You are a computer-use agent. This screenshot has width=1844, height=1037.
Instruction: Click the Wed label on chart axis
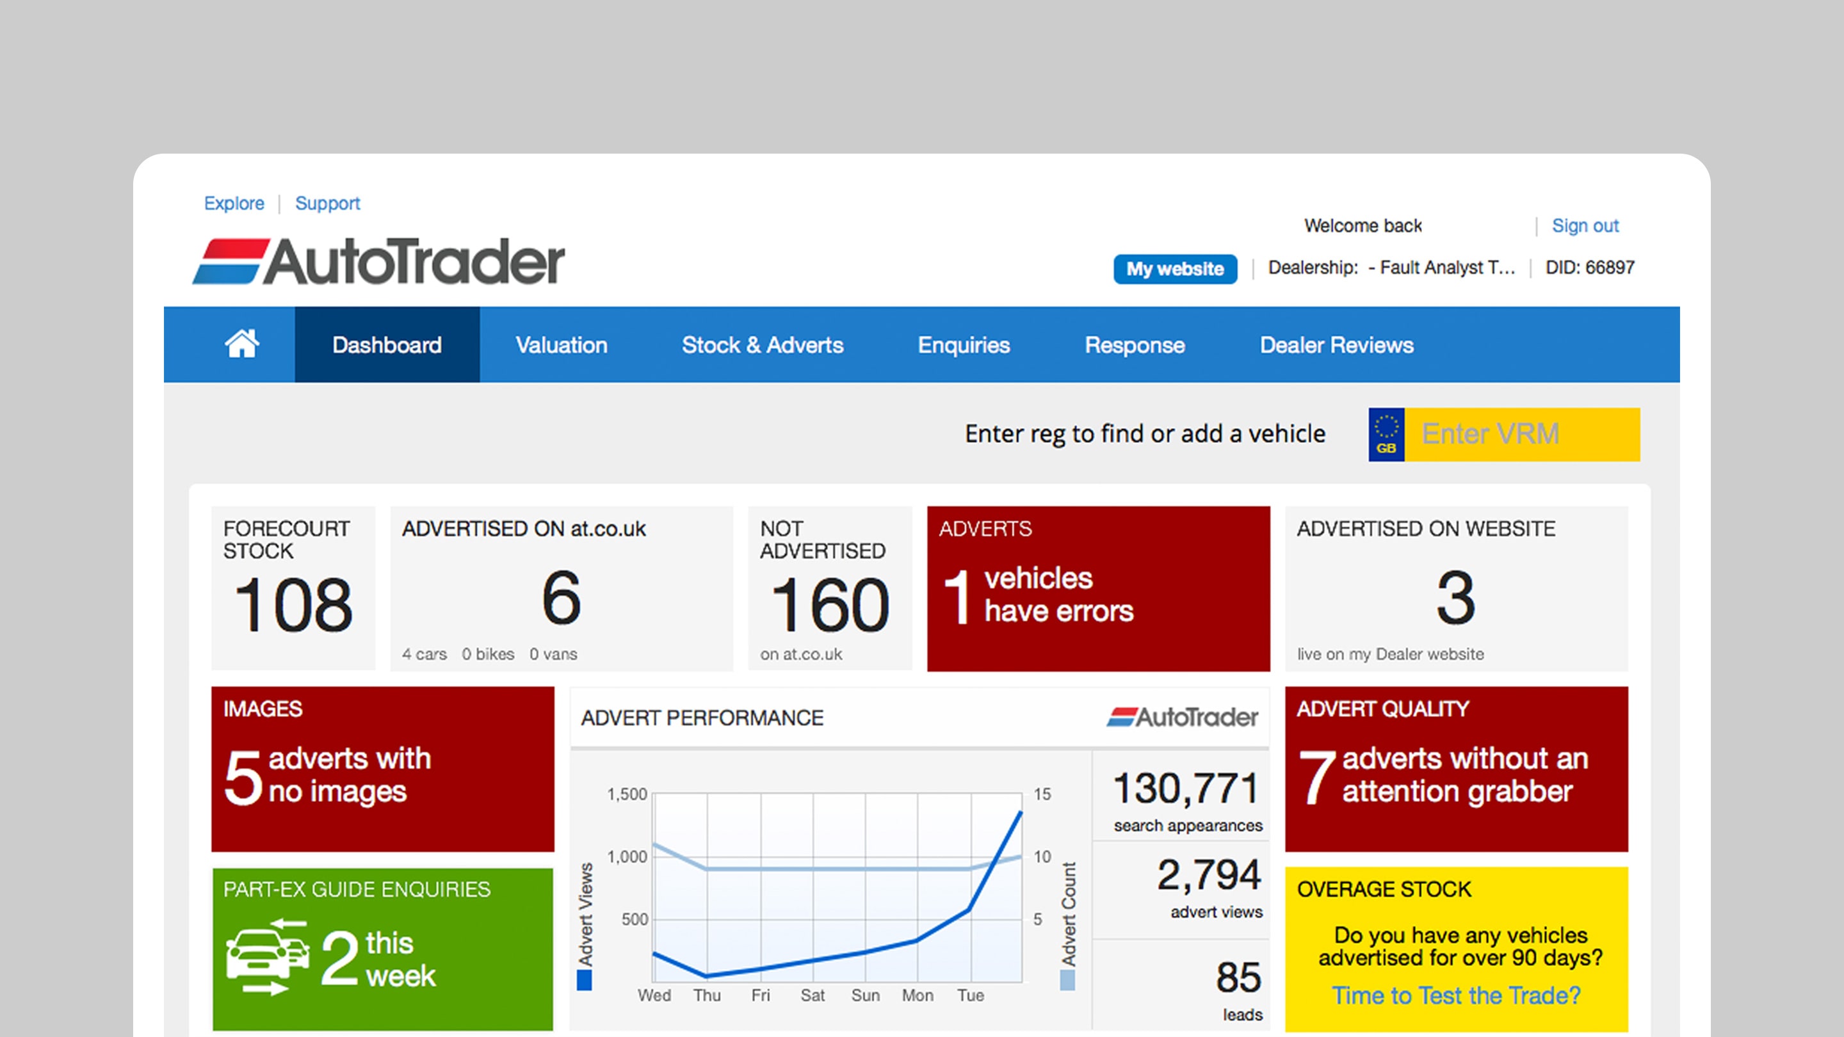click(654, 995)
